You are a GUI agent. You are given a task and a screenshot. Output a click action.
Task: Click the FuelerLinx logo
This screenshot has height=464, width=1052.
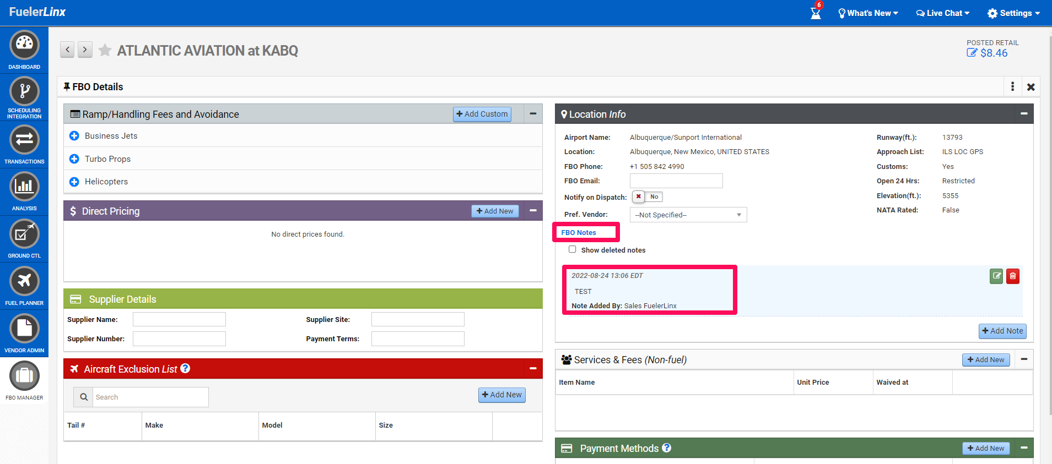click(37, 12)
